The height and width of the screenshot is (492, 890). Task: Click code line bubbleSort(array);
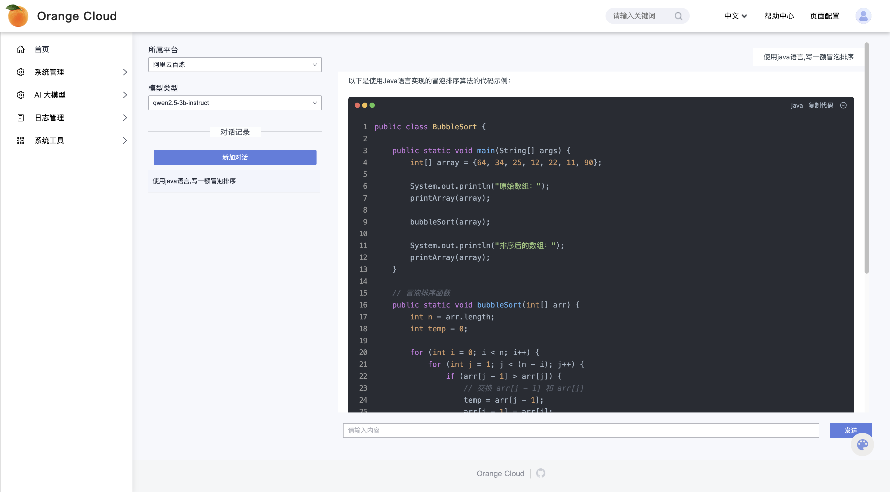[450, 222]
